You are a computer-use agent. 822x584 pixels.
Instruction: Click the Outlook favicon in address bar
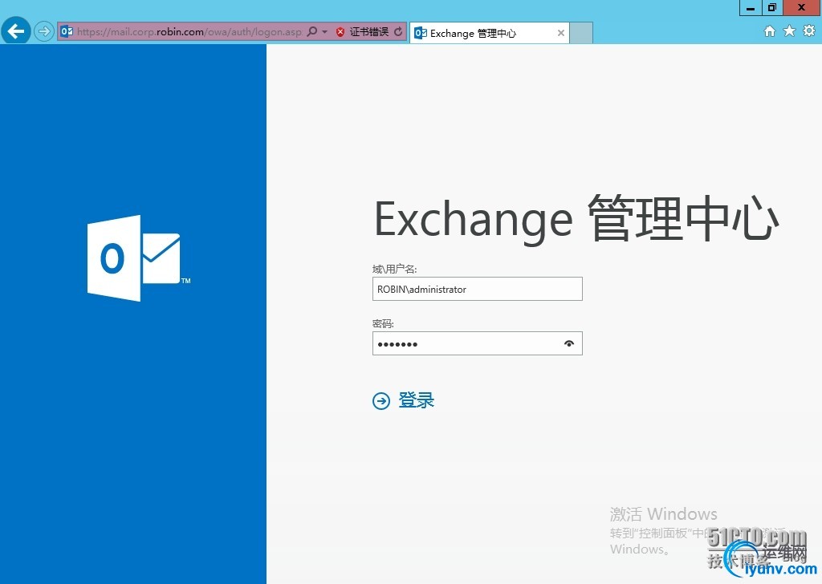pos(67,31)
